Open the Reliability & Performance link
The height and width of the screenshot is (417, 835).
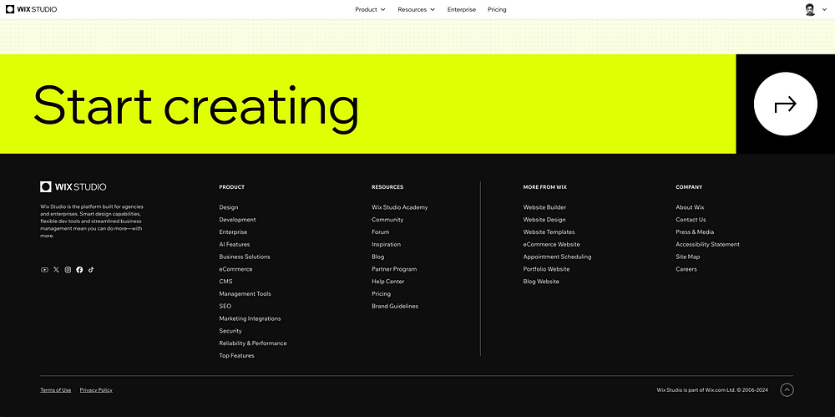click(253, 343)
